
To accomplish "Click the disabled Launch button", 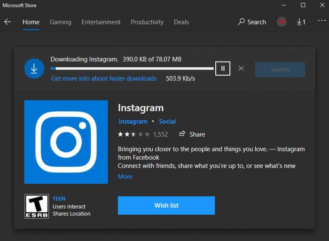I will [280, 70].
